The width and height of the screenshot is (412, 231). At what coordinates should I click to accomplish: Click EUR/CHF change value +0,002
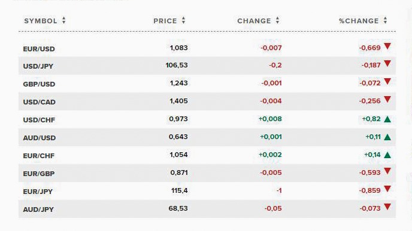pos(270,155)
